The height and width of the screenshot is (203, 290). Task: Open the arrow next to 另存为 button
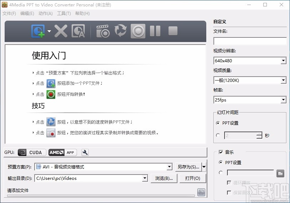(x=204, y=167)
